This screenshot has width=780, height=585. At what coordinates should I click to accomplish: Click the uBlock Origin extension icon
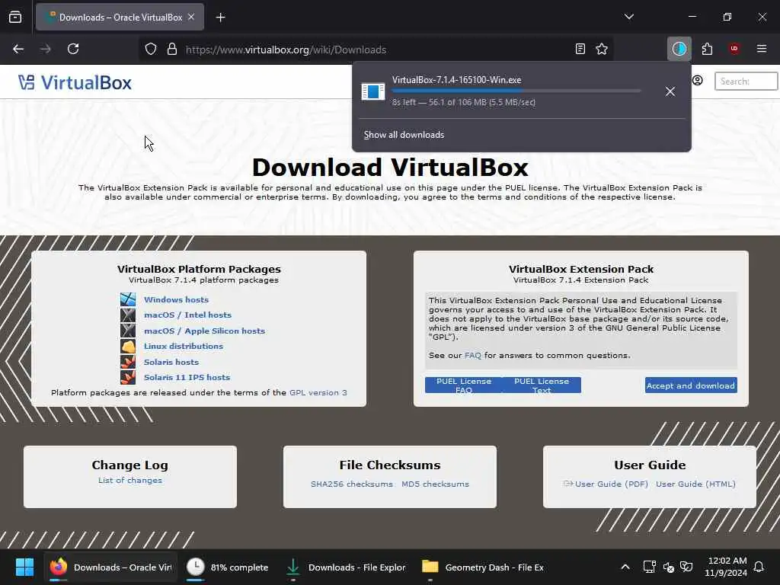click(x=734, y=49)
